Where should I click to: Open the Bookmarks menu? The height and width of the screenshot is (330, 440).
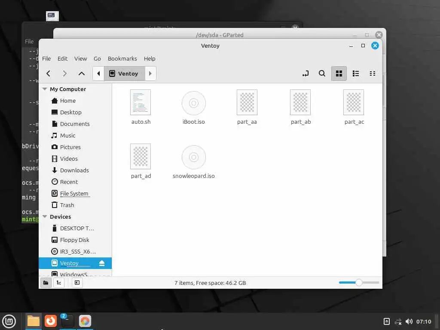point(122,58)
